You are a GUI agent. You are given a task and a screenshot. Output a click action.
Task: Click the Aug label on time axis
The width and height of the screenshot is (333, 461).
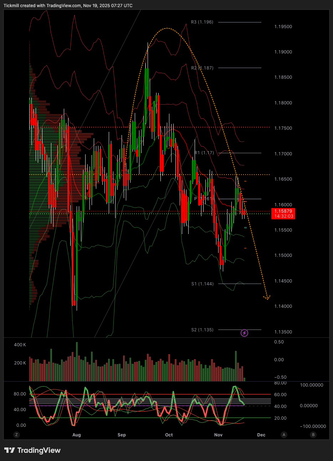(x=76, y=435)
